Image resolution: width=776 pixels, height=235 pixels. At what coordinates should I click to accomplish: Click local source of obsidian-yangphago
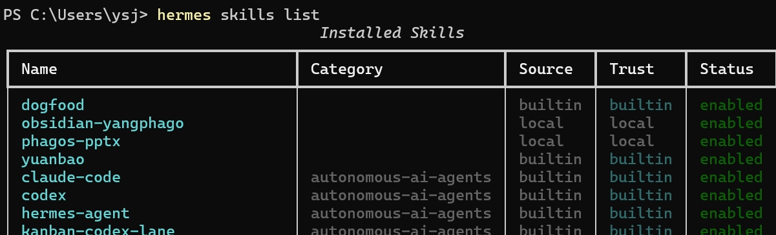pos(541,123)
